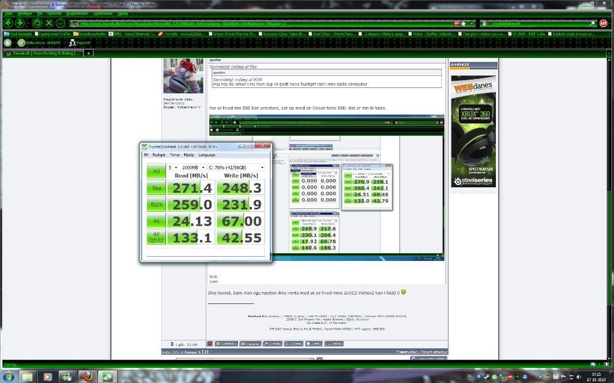Open the Adblock Plus ABP icon

(x=603, y=23)
